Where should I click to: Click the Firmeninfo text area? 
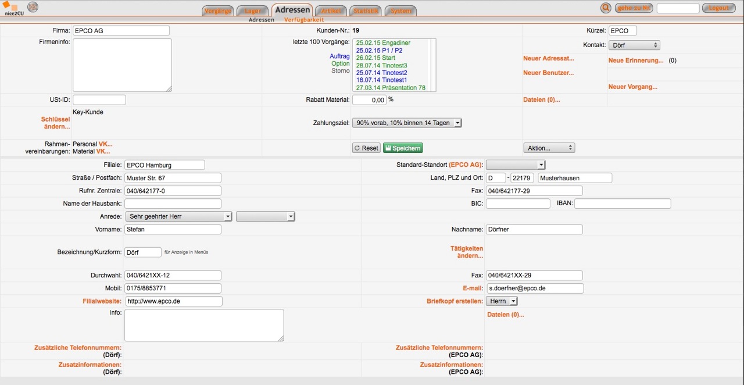122,65
